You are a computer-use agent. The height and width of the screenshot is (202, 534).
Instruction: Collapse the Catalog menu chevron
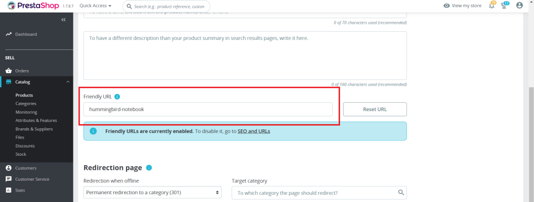[x=68, y=82]
